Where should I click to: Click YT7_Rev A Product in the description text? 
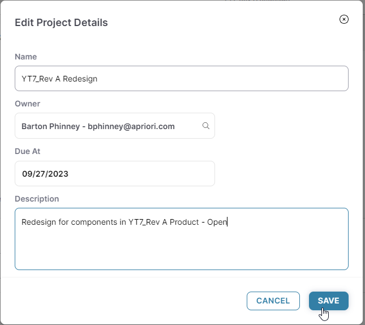tap(164, 222)
